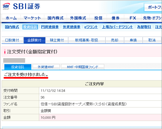Viewport: 162px width, 129px height.
Task: Select the 投資信託 fund type tab
Action: tap(18, 67)
